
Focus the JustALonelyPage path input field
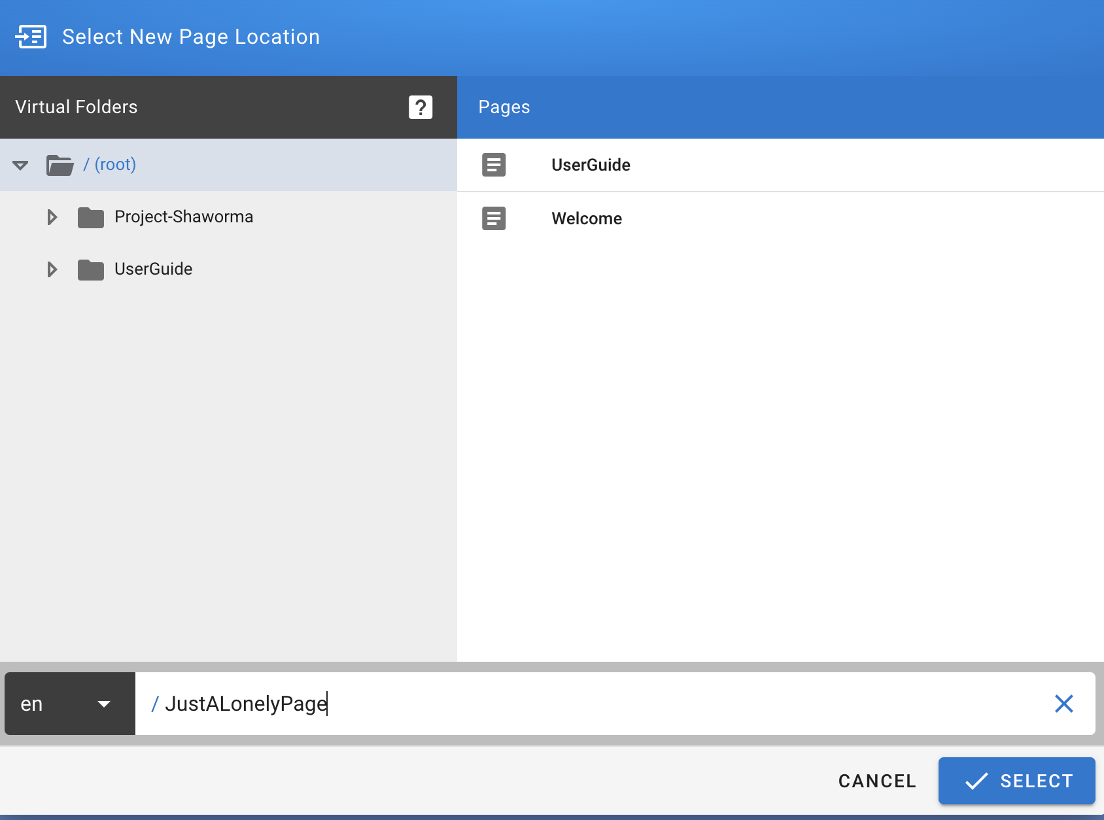(589, 704)
